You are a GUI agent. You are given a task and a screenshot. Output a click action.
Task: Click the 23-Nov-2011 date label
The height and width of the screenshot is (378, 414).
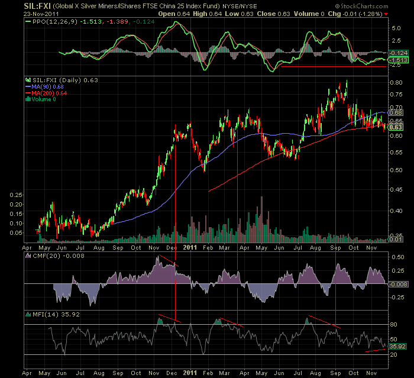[x=41, y=14]
